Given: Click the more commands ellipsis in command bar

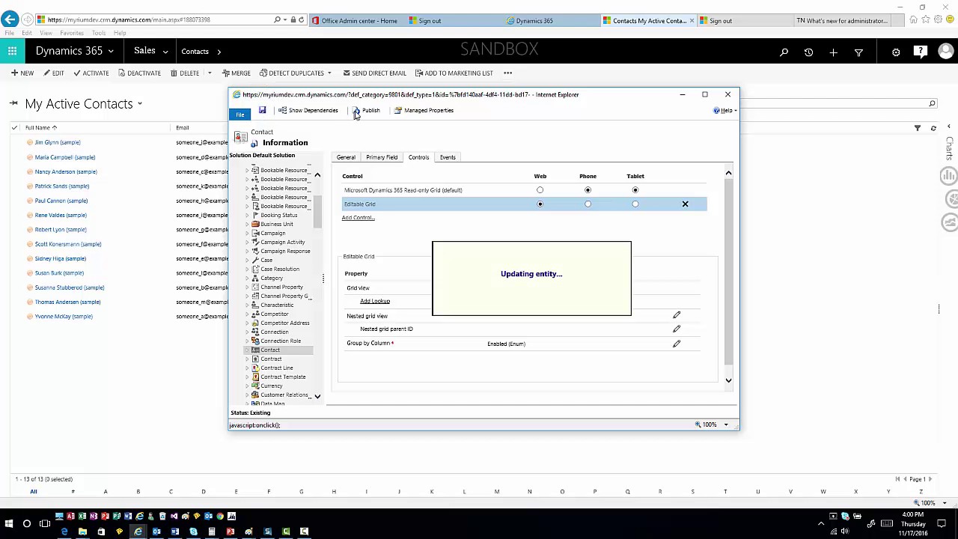Looking at the screenshot, I should 508,73.
